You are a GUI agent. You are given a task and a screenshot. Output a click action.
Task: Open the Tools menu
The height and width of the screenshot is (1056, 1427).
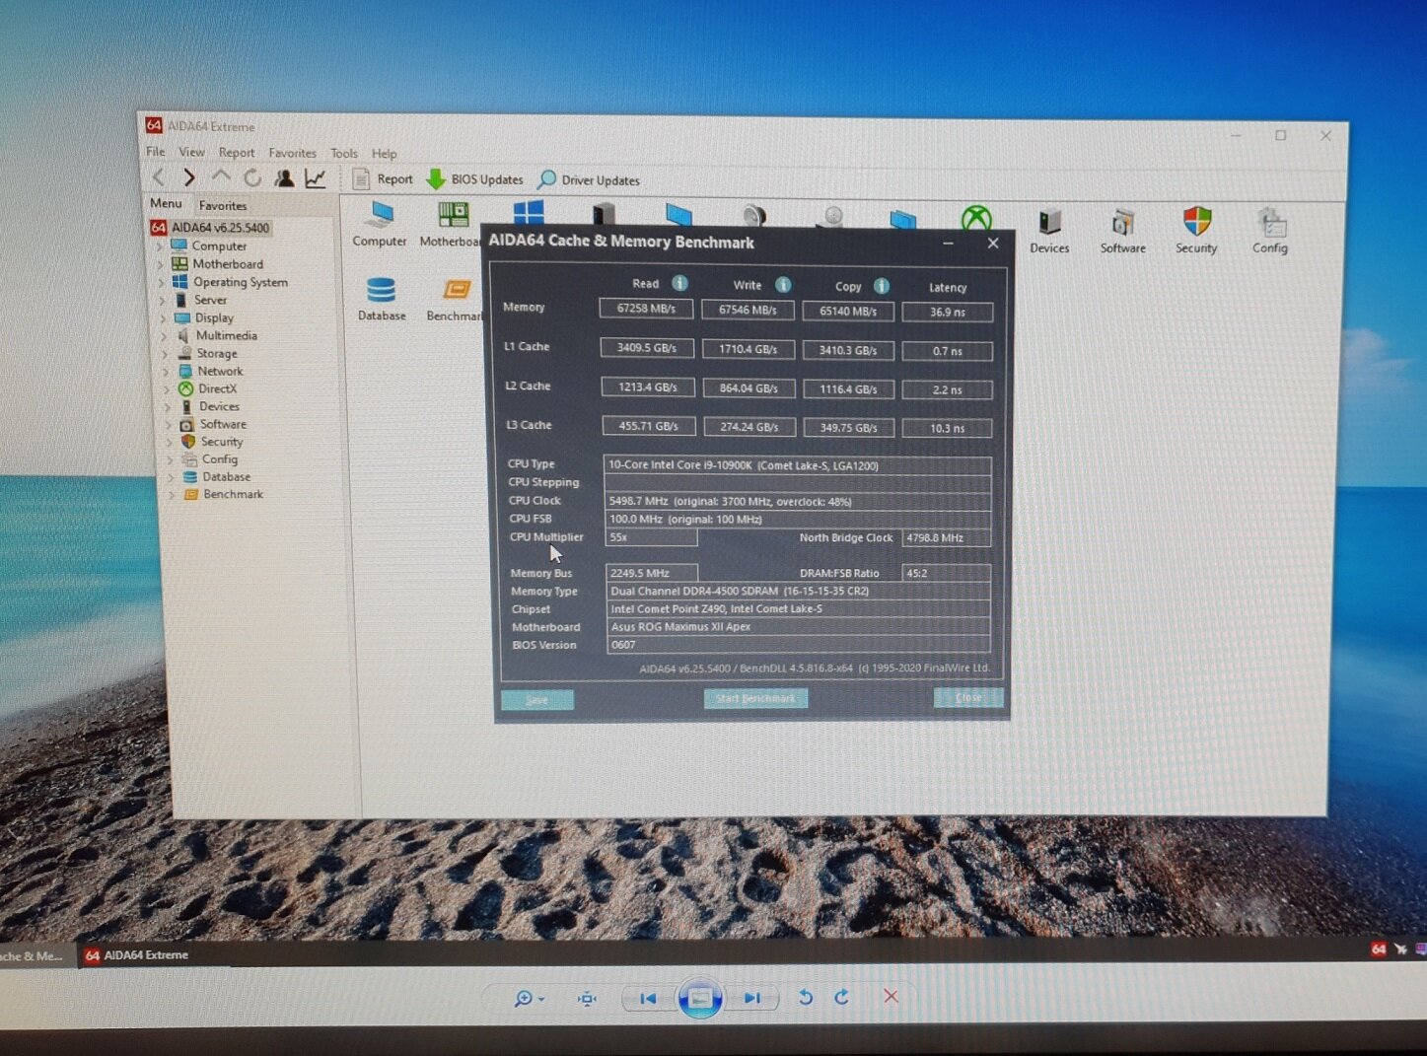344,154
